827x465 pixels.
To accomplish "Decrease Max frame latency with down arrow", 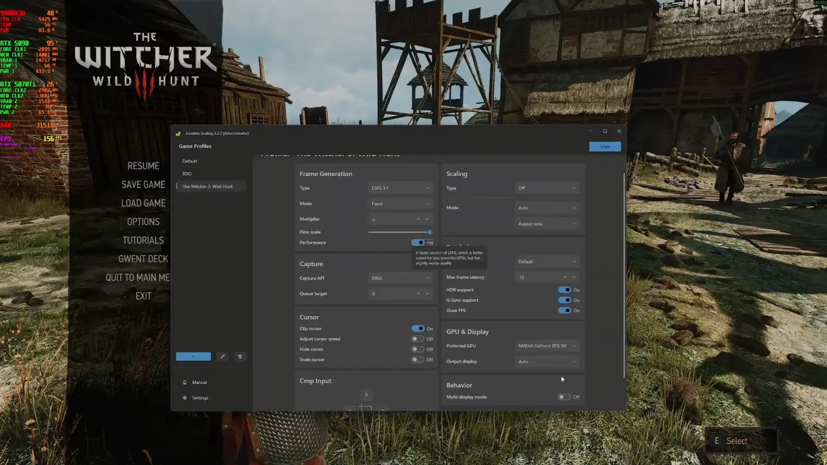I will click(574, 277).
